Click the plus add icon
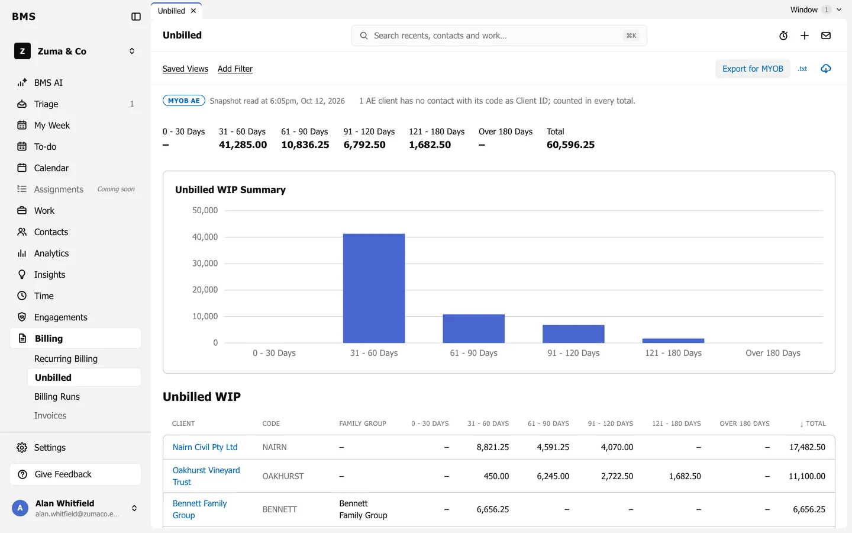Screen dimensions: 852x533 click(805, 36)
